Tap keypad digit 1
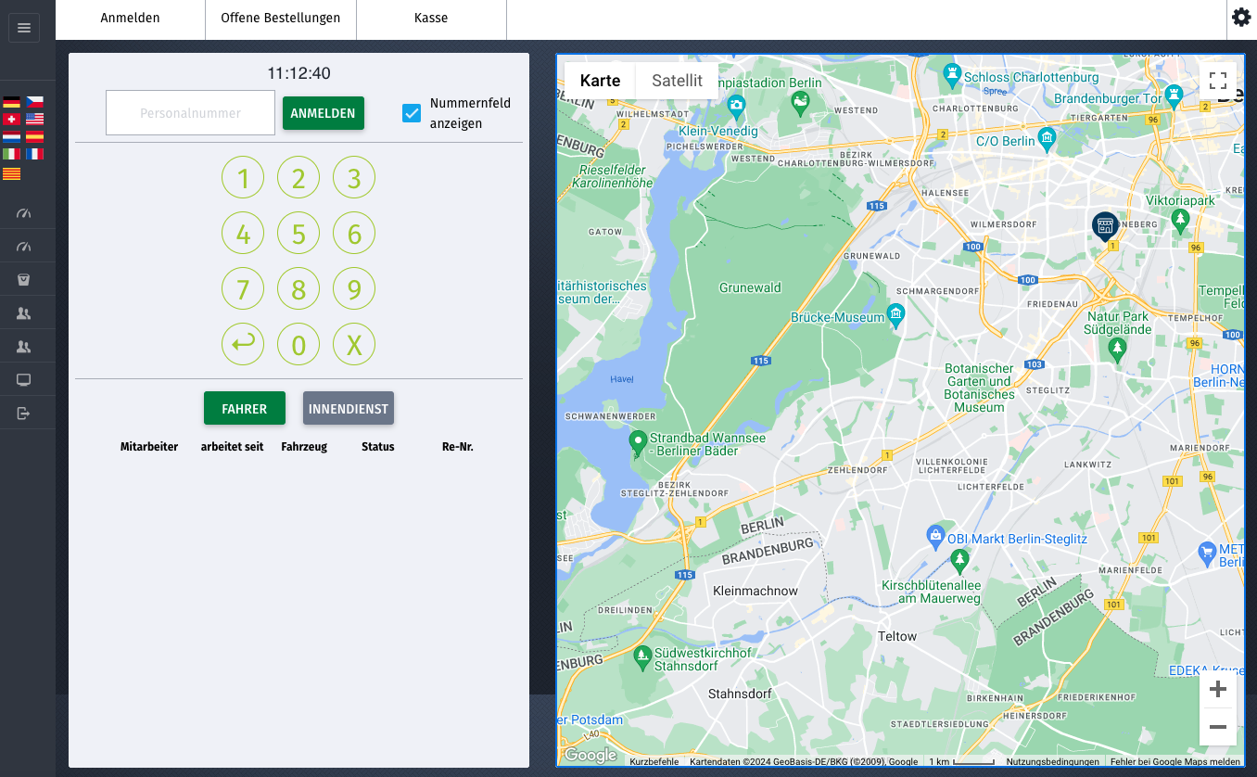Viewport: 1257px width, 777px height. 243,177
